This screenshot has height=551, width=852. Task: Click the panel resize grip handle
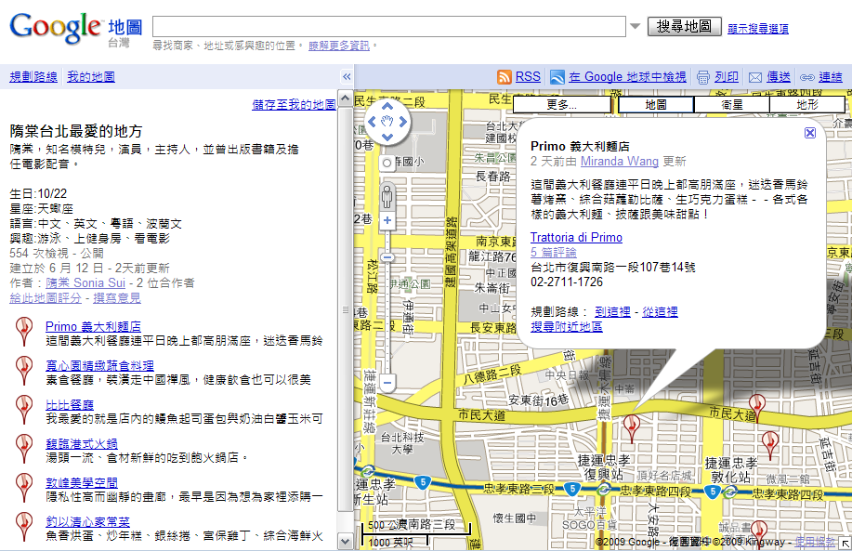coord(345,309)
